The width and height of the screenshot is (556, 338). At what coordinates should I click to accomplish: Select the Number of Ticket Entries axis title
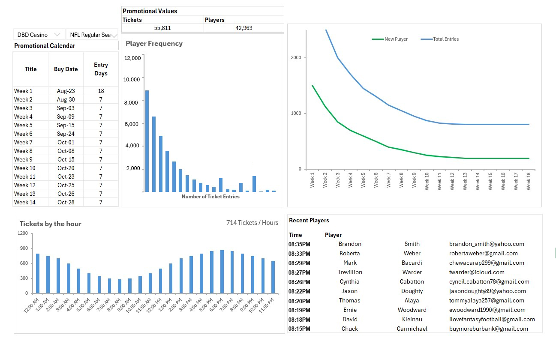click(x=210, y=197)
